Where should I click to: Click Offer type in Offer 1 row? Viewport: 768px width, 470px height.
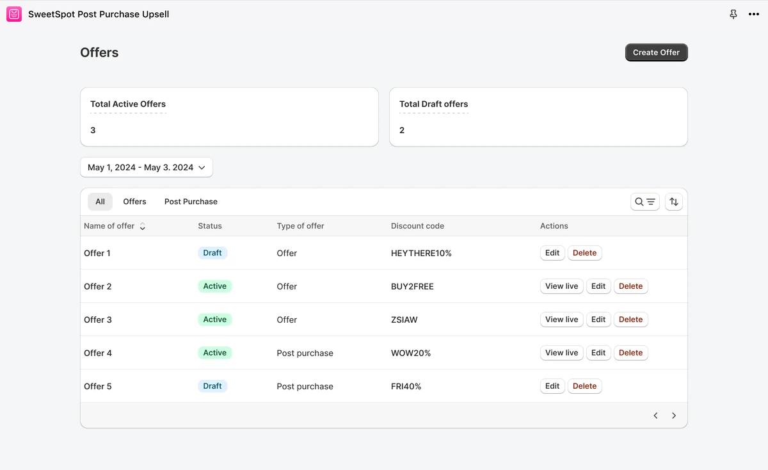(287, 253)
